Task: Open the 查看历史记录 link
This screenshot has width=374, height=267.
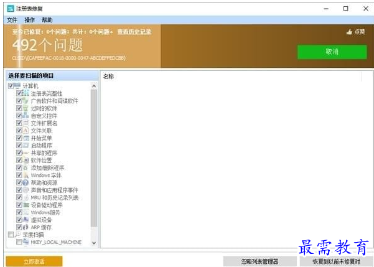Action: 134,32
